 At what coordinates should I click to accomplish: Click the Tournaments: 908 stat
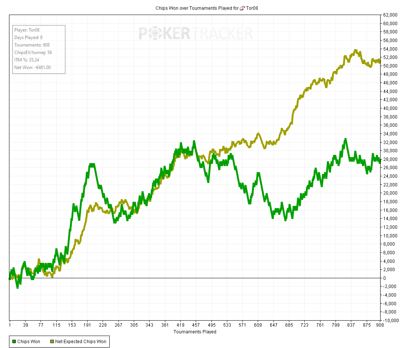click(32, 45)
